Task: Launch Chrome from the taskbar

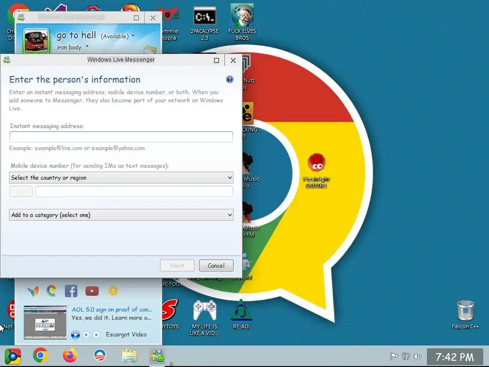Action: click(41, 356)
